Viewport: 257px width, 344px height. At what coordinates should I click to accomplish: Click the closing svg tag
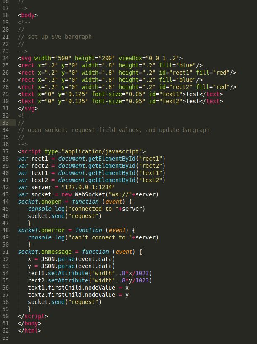point(28,109)
